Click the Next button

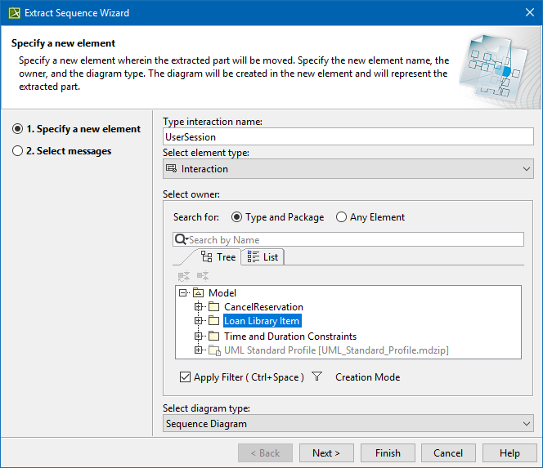[x=325, y=453]
